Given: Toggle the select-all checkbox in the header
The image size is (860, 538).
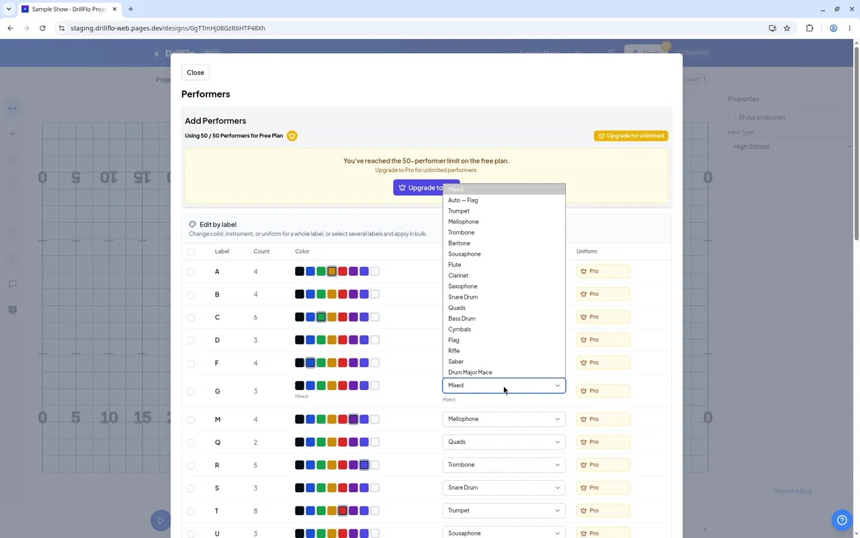Looking at the screenshot, I should point(191,252).
